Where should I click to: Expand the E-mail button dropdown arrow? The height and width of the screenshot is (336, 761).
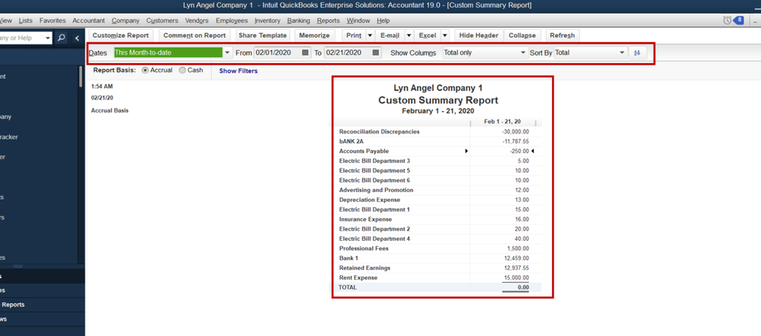409,35
